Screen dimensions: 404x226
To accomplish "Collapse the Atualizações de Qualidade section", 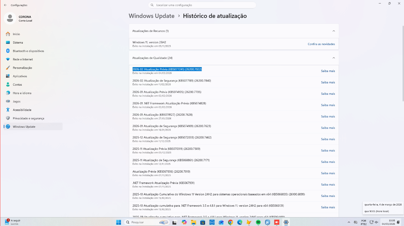I will (334, 58).
